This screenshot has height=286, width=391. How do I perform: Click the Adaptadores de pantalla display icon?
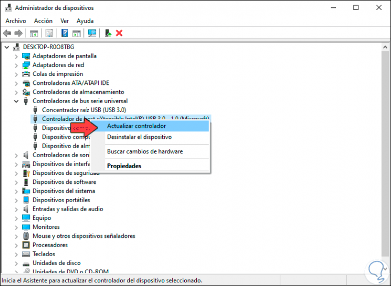click(26, 56)
